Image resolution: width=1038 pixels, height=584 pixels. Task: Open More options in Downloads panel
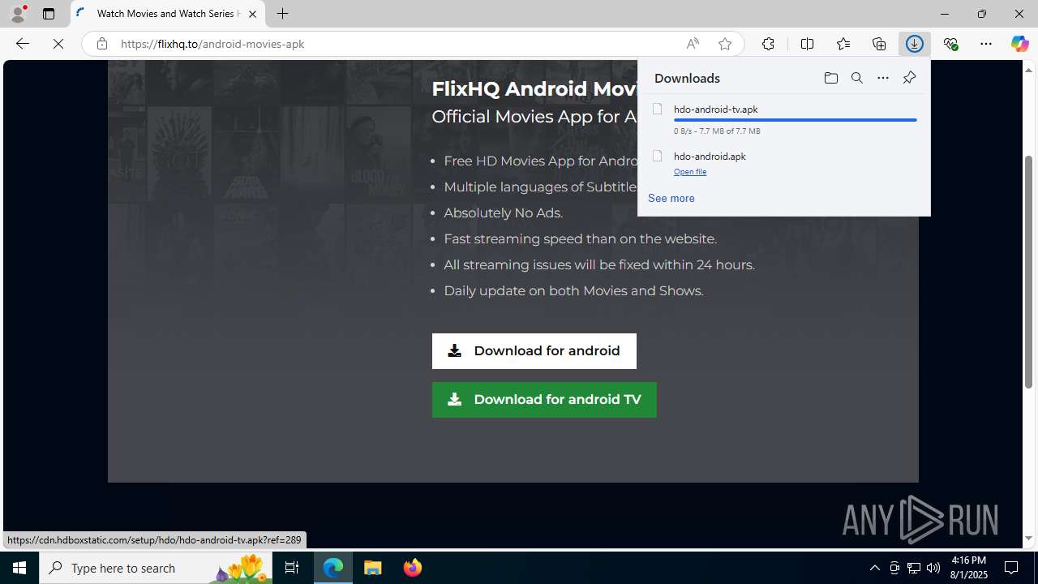click(x=882, y=78)
